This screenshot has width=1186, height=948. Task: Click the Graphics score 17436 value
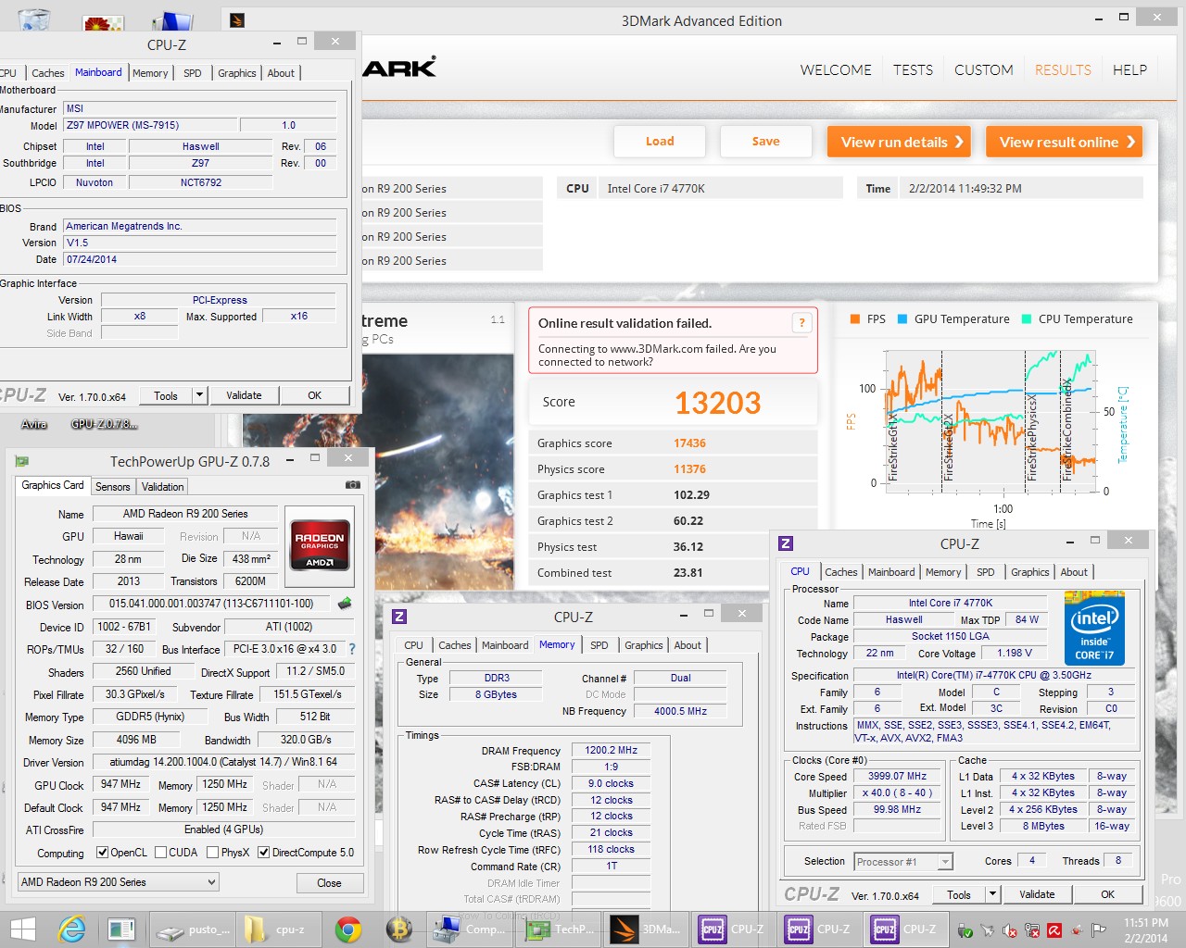click(689, 443)
